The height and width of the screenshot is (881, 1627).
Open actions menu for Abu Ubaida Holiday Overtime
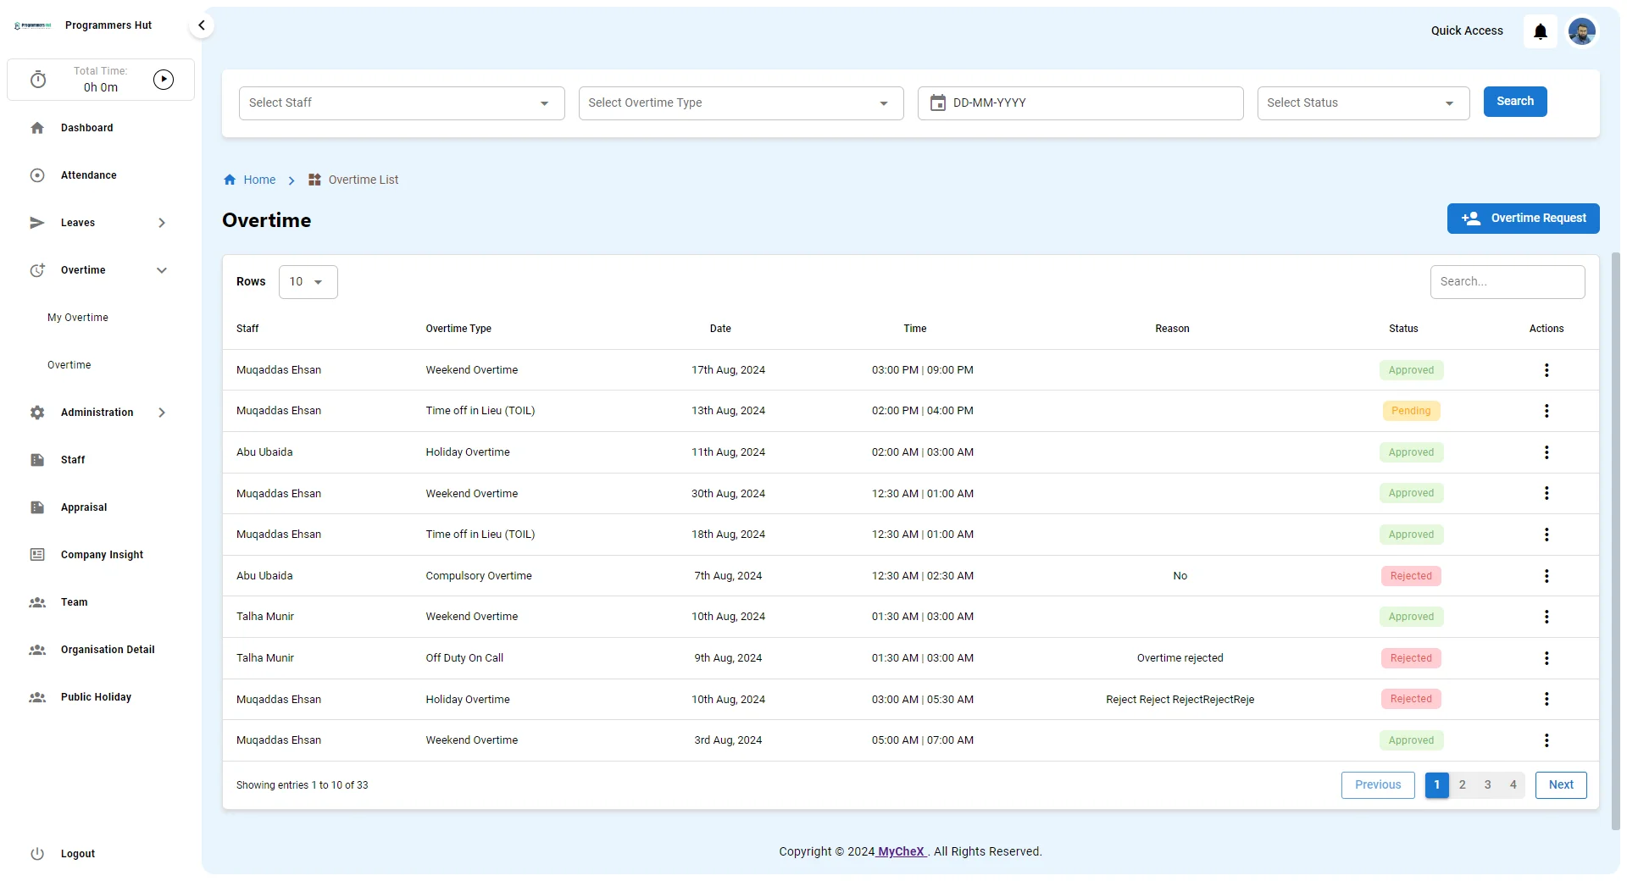tap(1546, 452)
